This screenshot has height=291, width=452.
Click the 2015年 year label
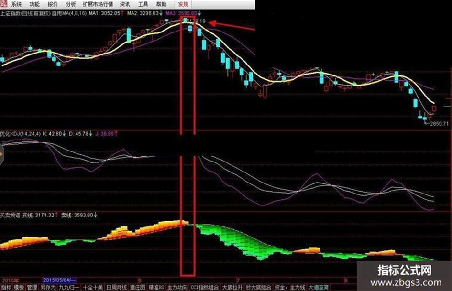coord(10,280)
